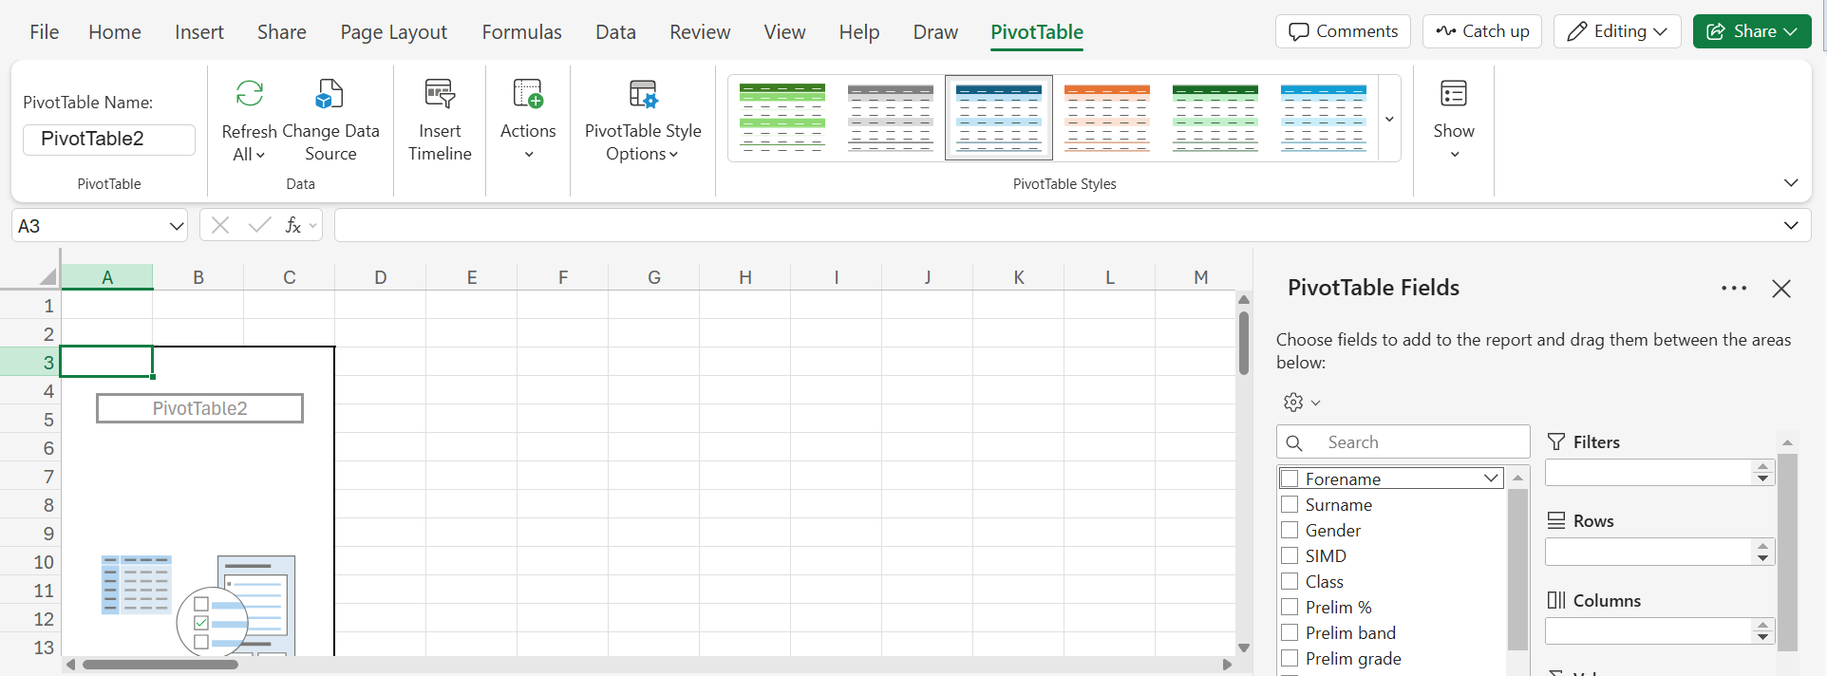Open PivotTable Fields more options
1827x676 pixels.
tap(1734, 289)
